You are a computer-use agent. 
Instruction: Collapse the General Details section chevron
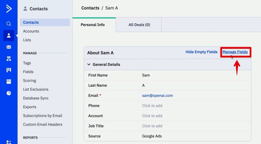tap(89, 64)
